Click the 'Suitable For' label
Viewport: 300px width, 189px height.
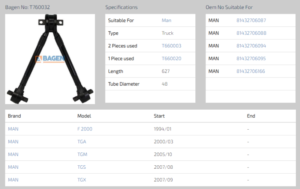[121, 20]
